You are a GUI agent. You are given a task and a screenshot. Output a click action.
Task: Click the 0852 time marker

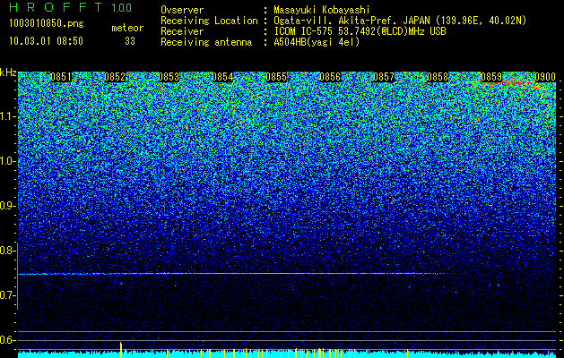(115, 77)
